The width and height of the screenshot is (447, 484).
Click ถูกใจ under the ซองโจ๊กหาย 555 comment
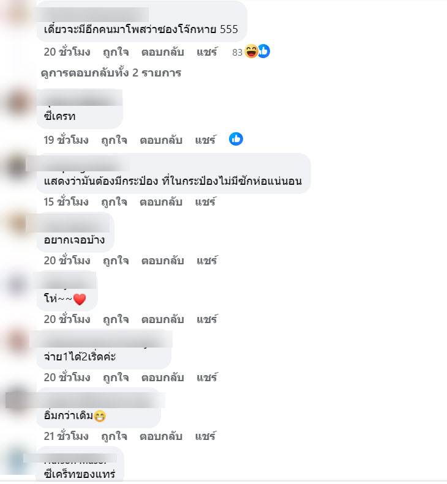point(116,52)
